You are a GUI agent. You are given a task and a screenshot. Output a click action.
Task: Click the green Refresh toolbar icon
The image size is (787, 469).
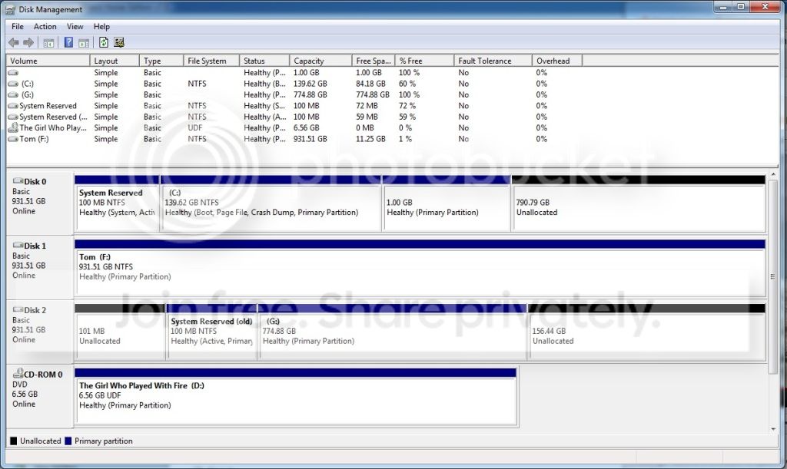104,42
